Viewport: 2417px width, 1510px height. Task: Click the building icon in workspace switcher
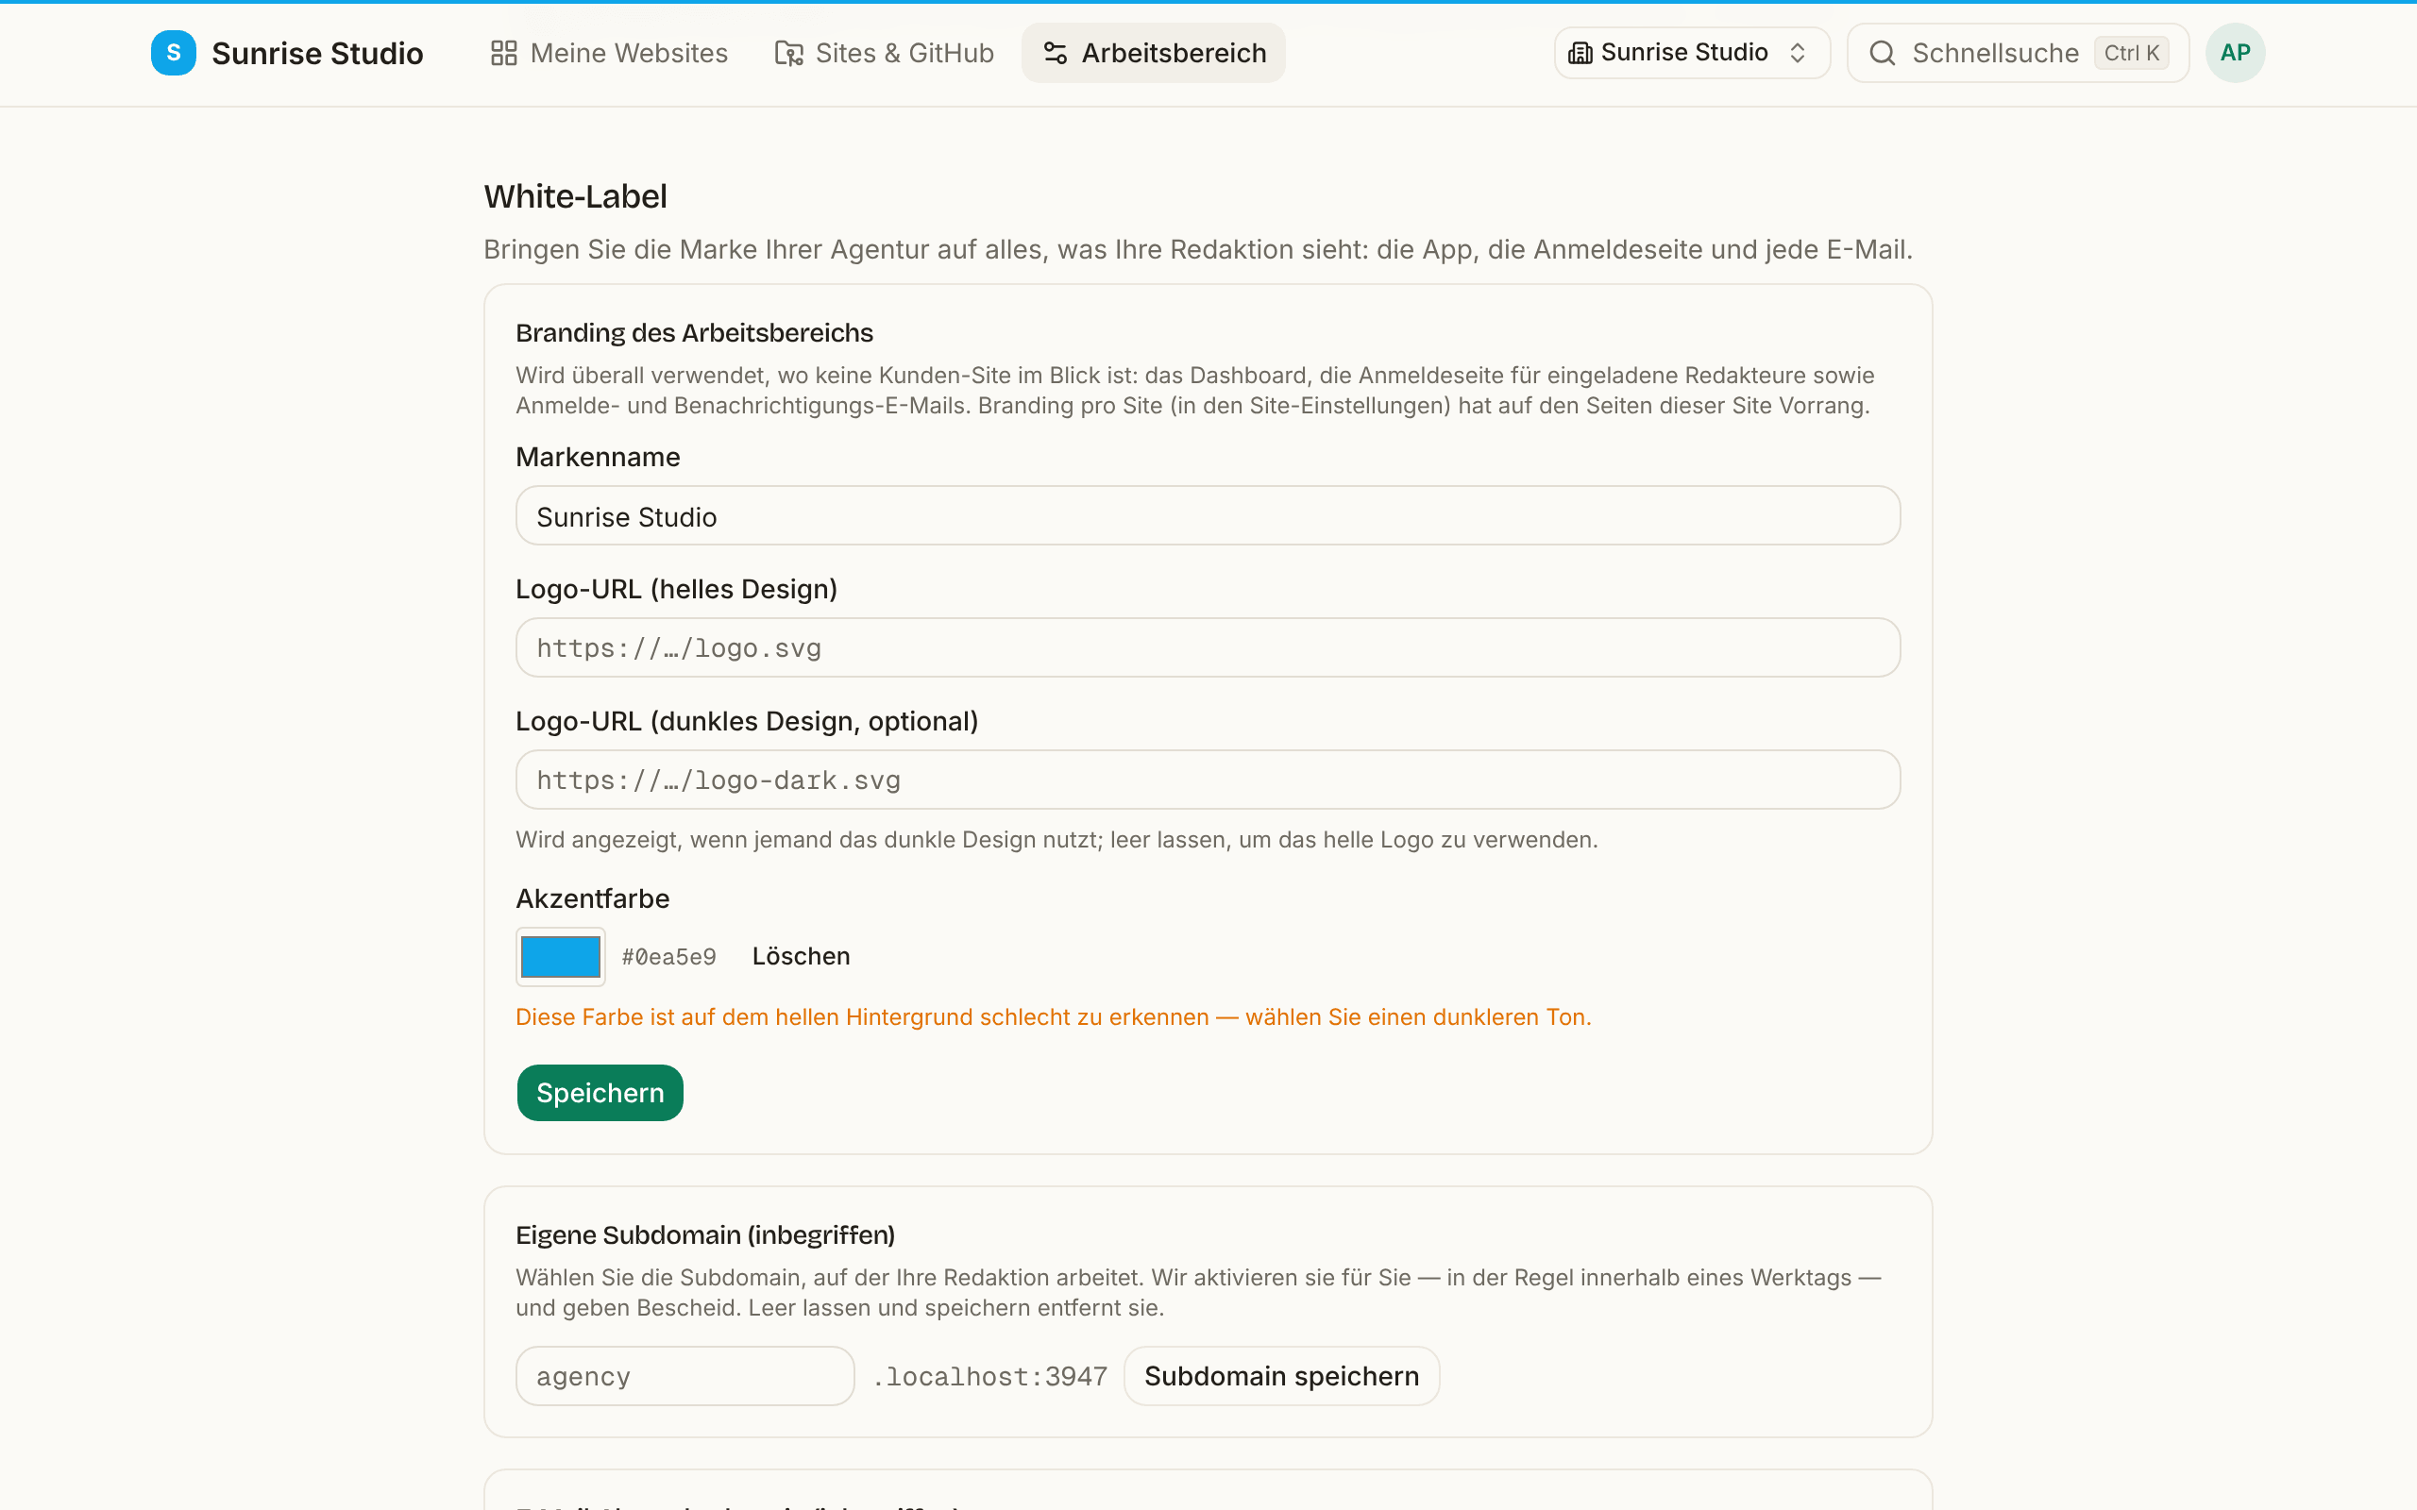click(x=1580, y=53)
